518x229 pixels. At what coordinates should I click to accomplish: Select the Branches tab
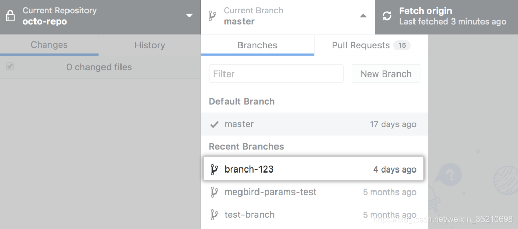(257, 45)
